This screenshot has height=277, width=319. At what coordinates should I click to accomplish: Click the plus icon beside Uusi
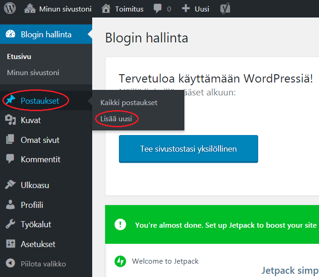tap(186, 9)
